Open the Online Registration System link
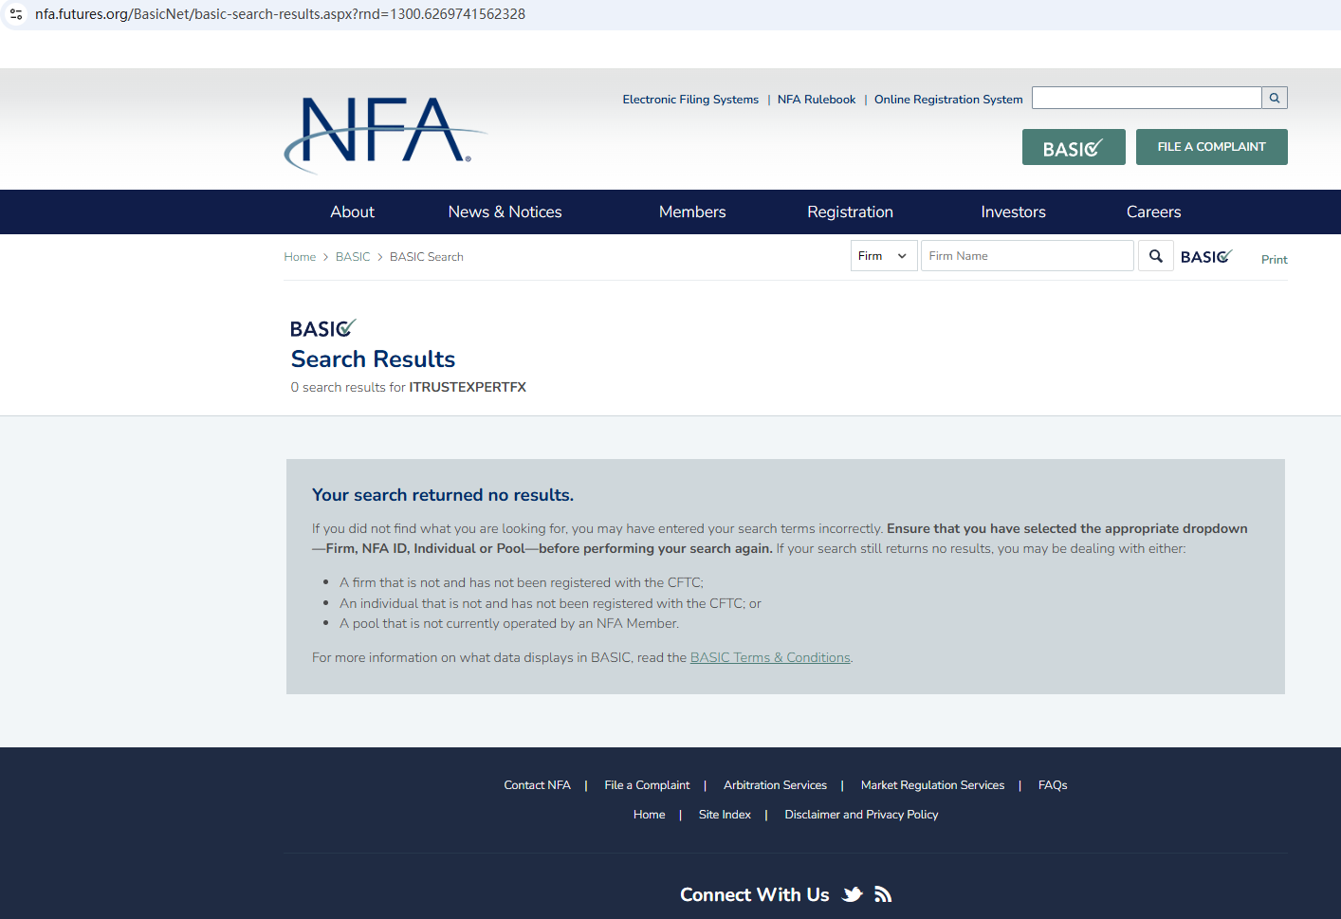The width and height of the screenshot is (1341, 919). 948,100
